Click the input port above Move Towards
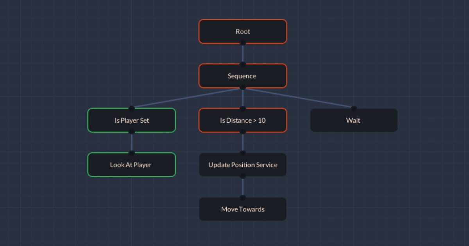The image size is (469, 246). tap(243, 197)
